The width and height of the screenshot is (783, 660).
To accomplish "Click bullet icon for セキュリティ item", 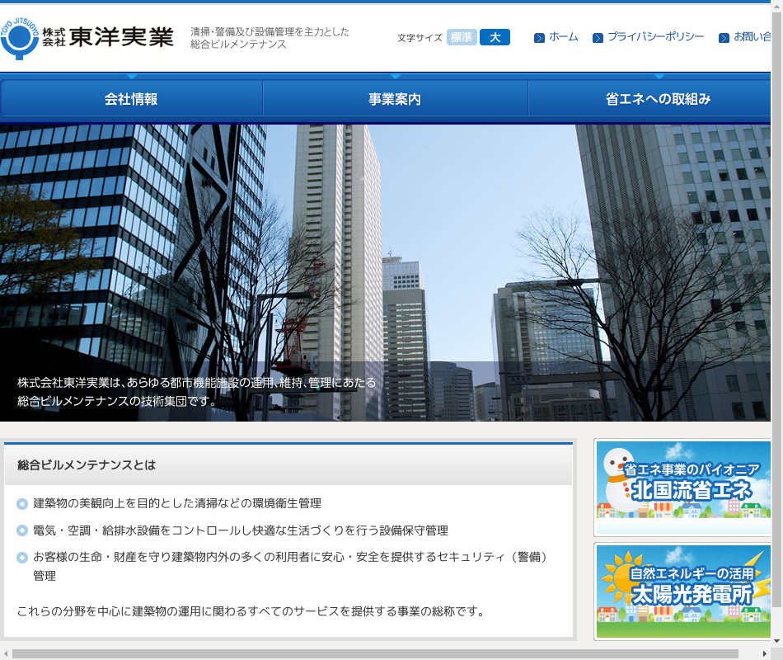I will click(22, 558).
